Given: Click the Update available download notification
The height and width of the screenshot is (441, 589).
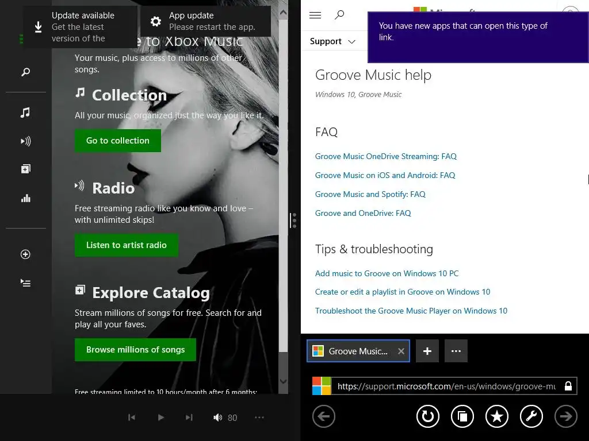Looking at the screenshot, I should (81, 26).
